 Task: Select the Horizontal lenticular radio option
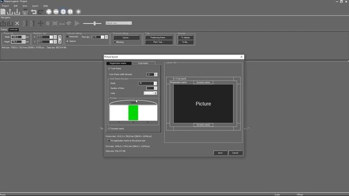coord(68,36)
